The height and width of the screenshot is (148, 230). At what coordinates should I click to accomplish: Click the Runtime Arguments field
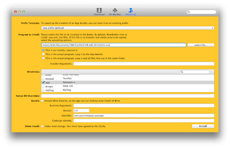click(144, 105)
